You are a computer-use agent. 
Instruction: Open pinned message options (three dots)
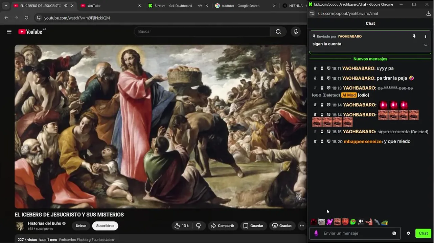[426, 36]
